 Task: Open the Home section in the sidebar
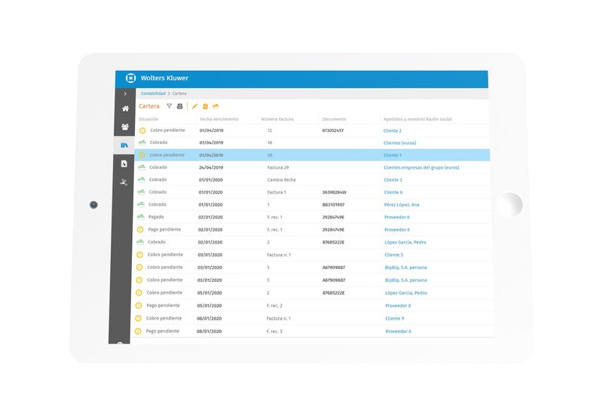(125, 109)
